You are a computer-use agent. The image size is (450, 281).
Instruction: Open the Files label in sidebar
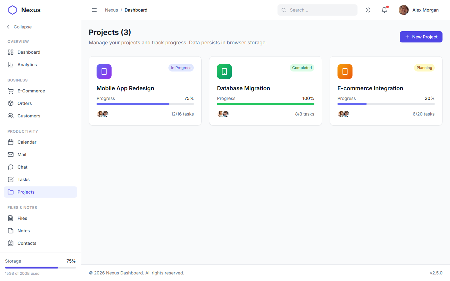[x=22, y=218]
